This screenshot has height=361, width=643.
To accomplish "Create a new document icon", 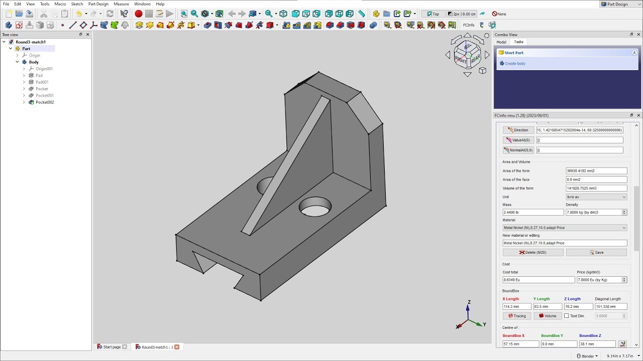I will [x=9, y=14].
